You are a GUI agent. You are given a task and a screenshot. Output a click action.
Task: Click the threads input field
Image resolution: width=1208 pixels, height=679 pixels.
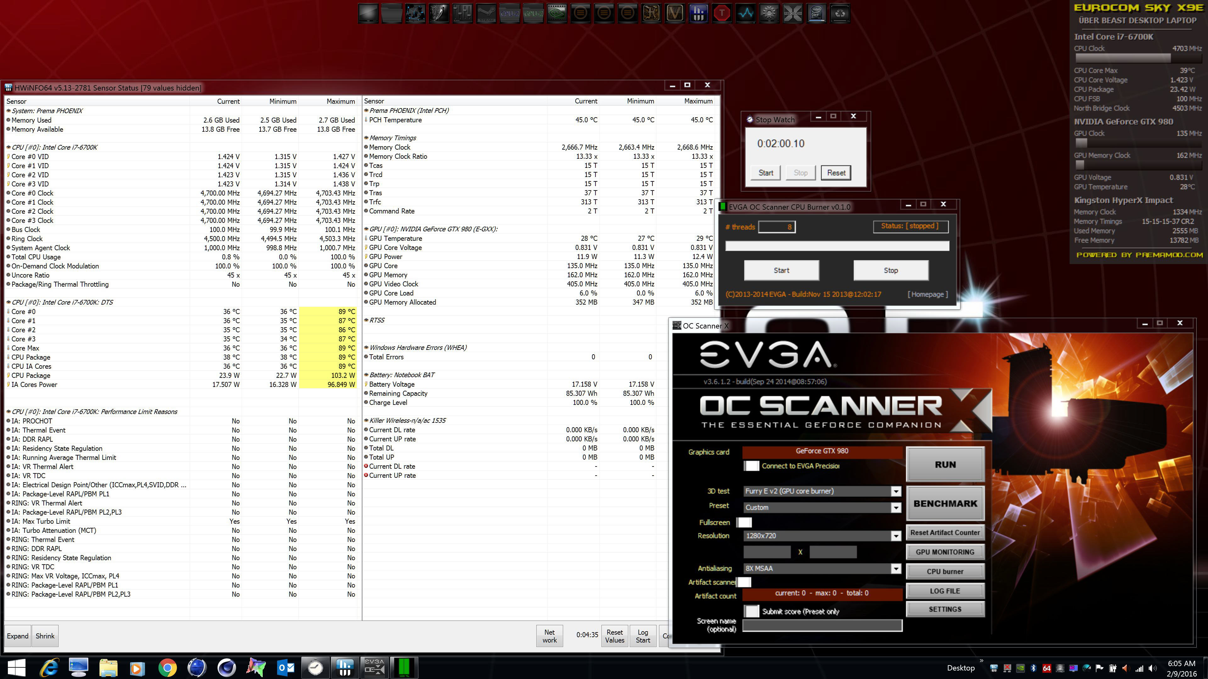pyautogui.click(x=777, y=227)
